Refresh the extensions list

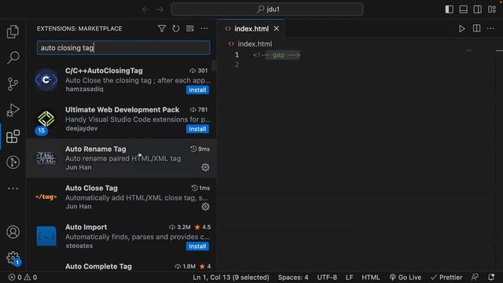click(176, 28)
